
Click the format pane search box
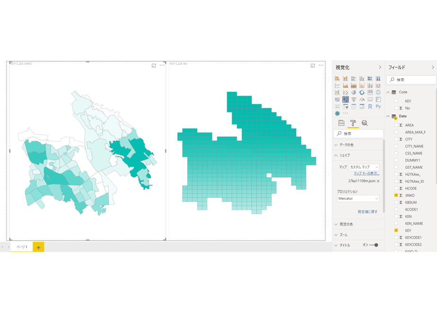[x=358, y=134]
